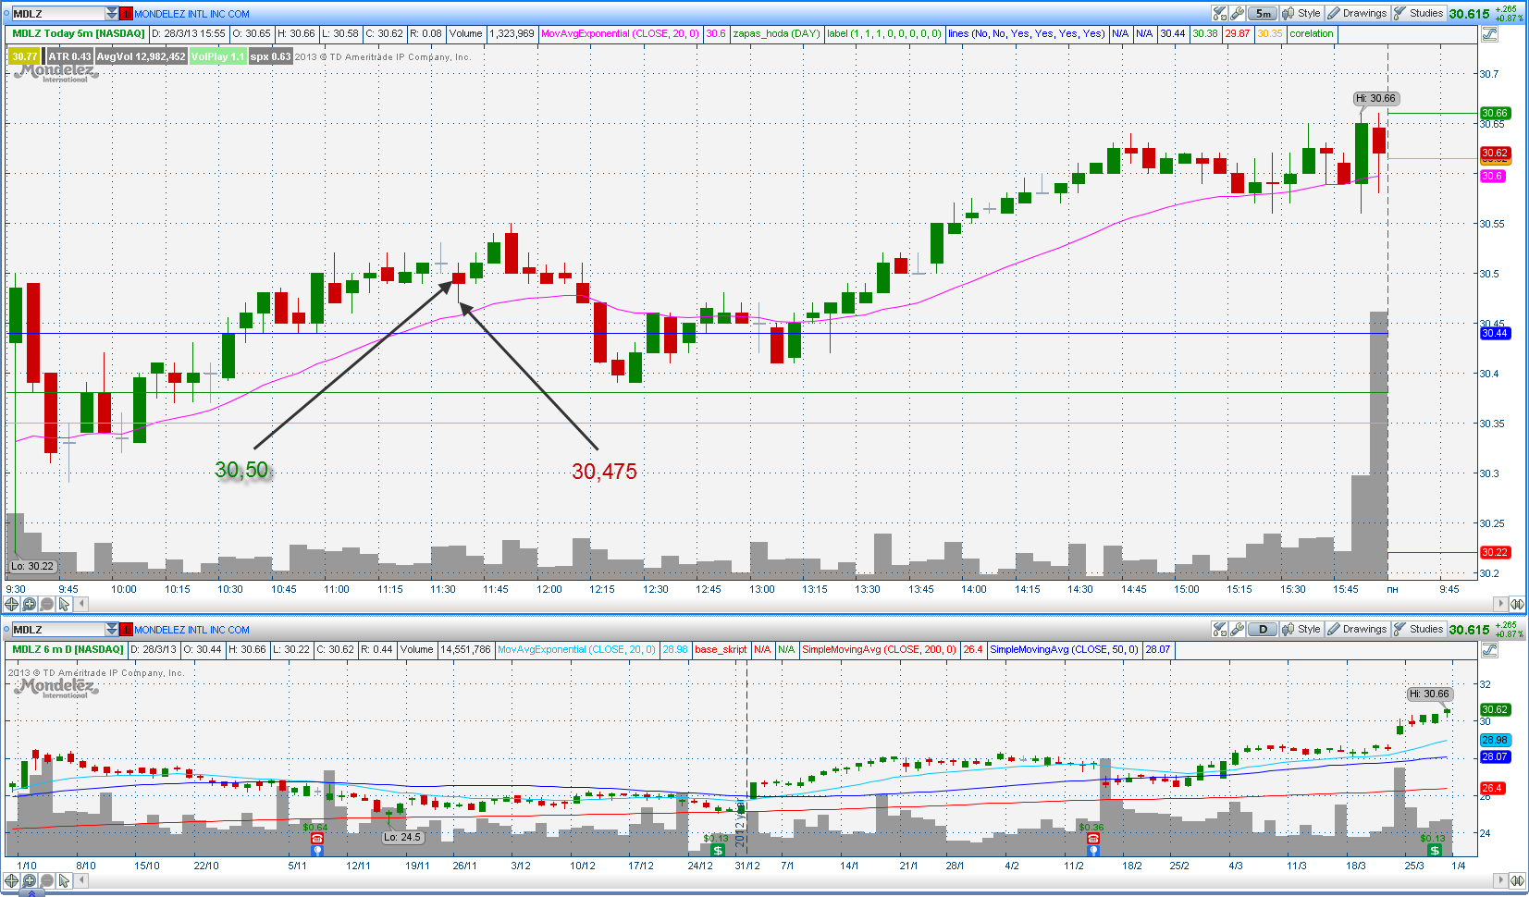The height and width of the screenshot is (897, 1529).
Task: Click the zoom in magnifier under lower chart
Action: [x=30, y=880]
